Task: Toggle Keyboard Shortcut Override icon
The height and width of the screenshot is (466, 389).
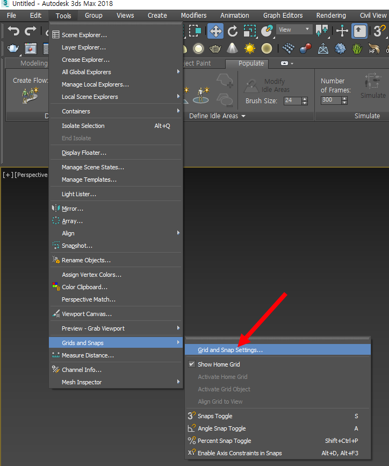Action: pyautogui.click(x=359, y=31)
